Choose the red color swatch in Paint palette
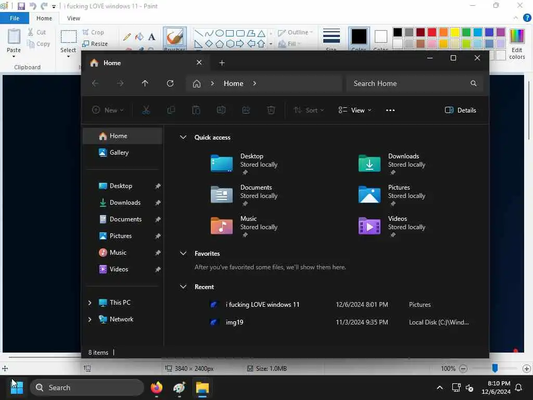Viewport: 533px width, 400px height. (x=432, y=32)
